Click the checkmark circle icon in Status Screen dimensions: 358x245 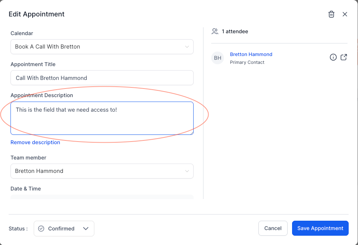[x=42, y=229]
